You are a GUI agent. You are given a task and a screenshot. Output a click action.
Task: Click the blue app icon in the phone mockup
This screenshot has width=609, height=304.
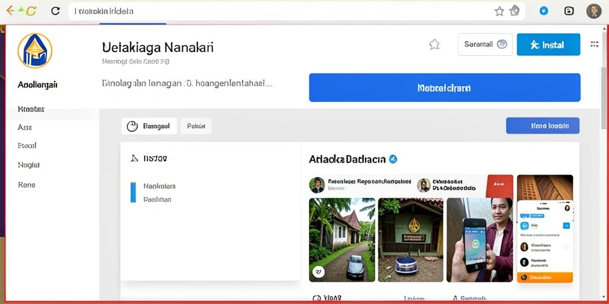click(x=525, y=225)
